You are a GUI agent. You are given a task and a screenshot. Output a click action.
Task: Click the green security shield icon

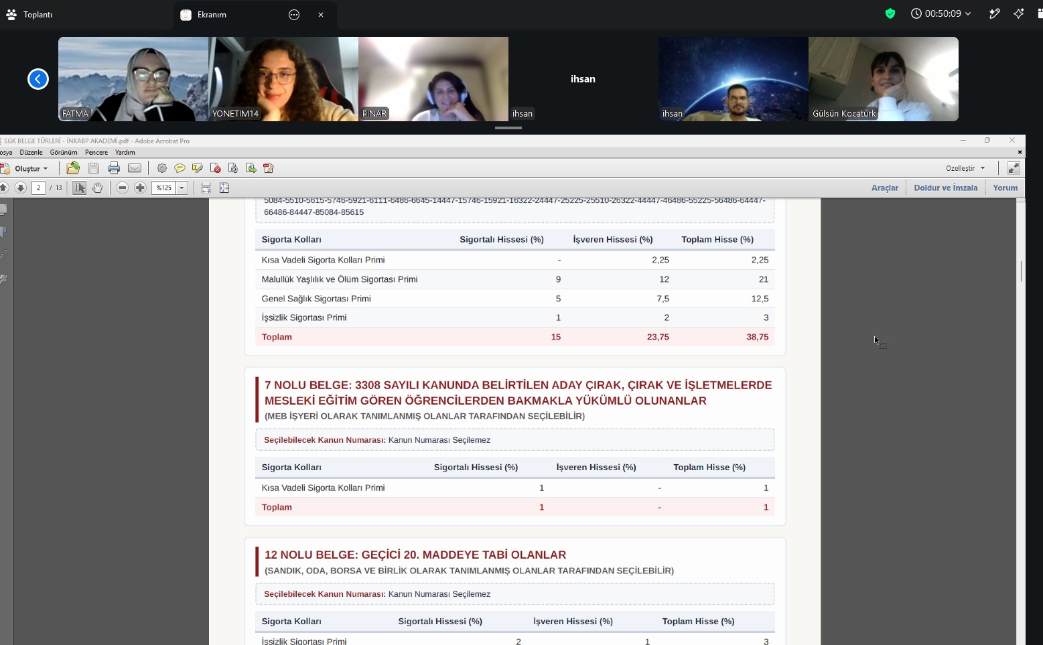coord(890,13)
